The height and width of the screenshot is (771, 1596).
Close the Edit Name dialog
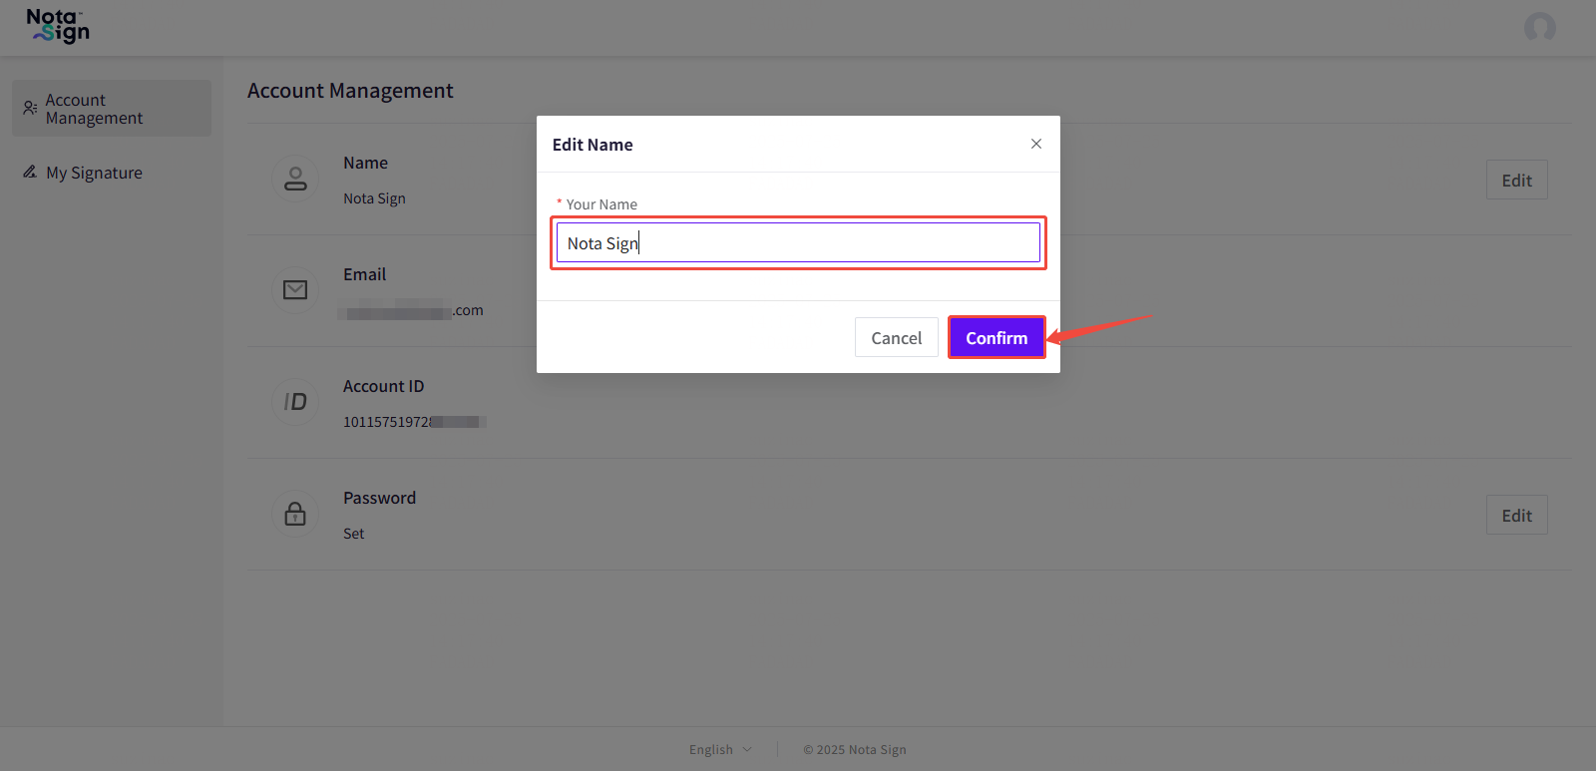point(1036,144)
